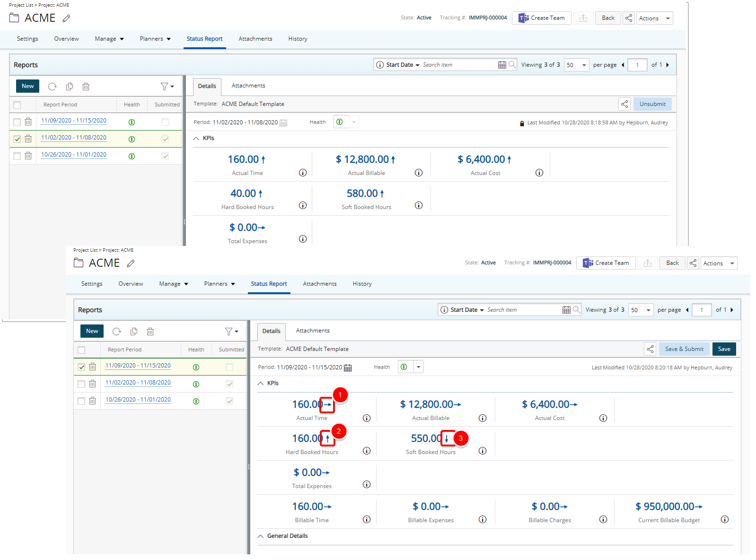Click the rename pencil icon in the front window
Image resolution: width=756 pixels, height=560 pixels.
(x=131, y=263)
